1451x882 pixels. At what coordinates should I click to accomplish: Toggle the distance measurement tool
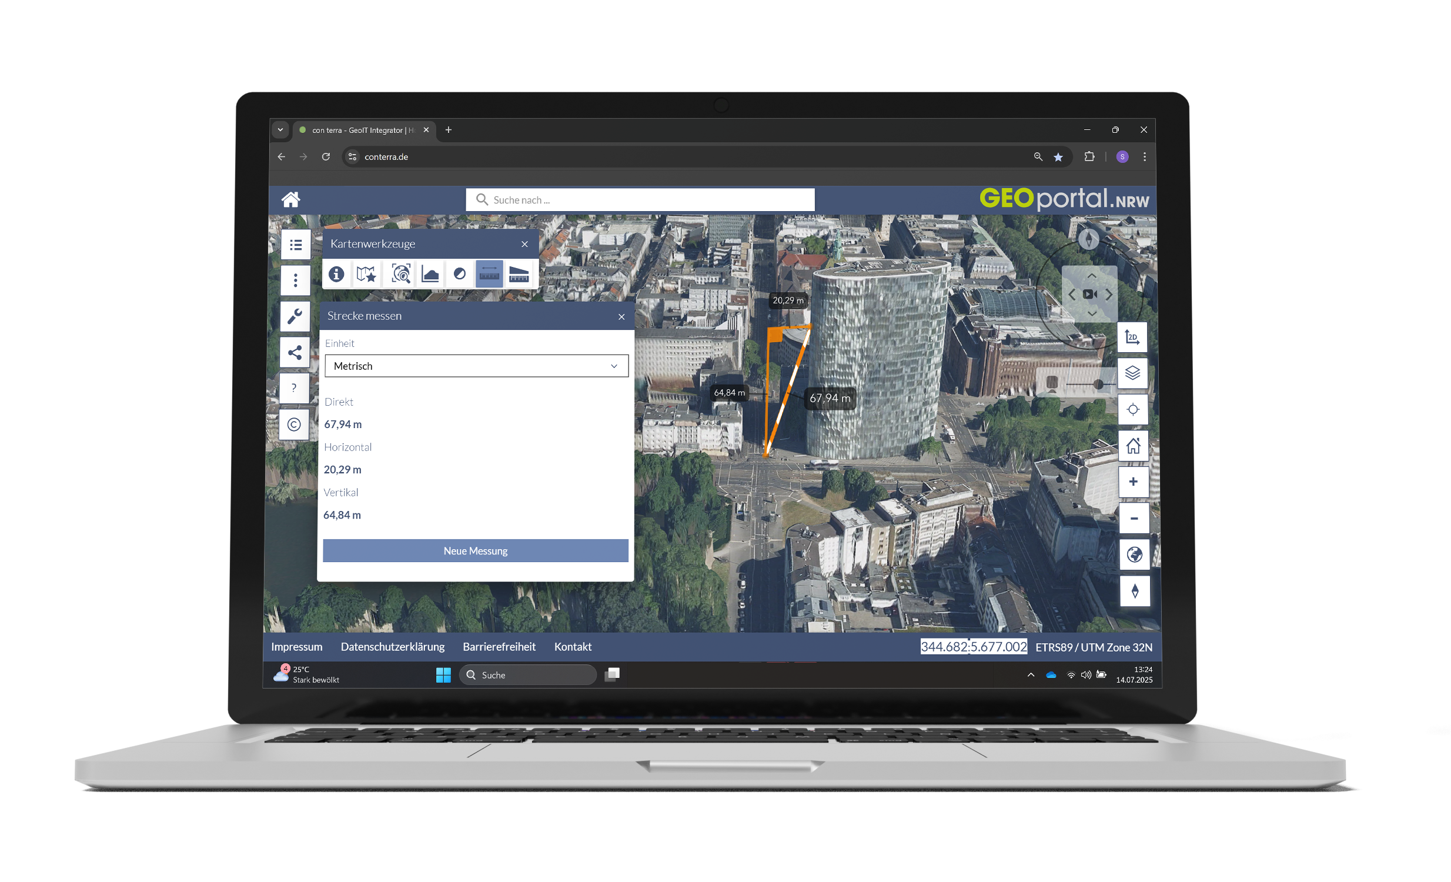click(x=489, y=275)
